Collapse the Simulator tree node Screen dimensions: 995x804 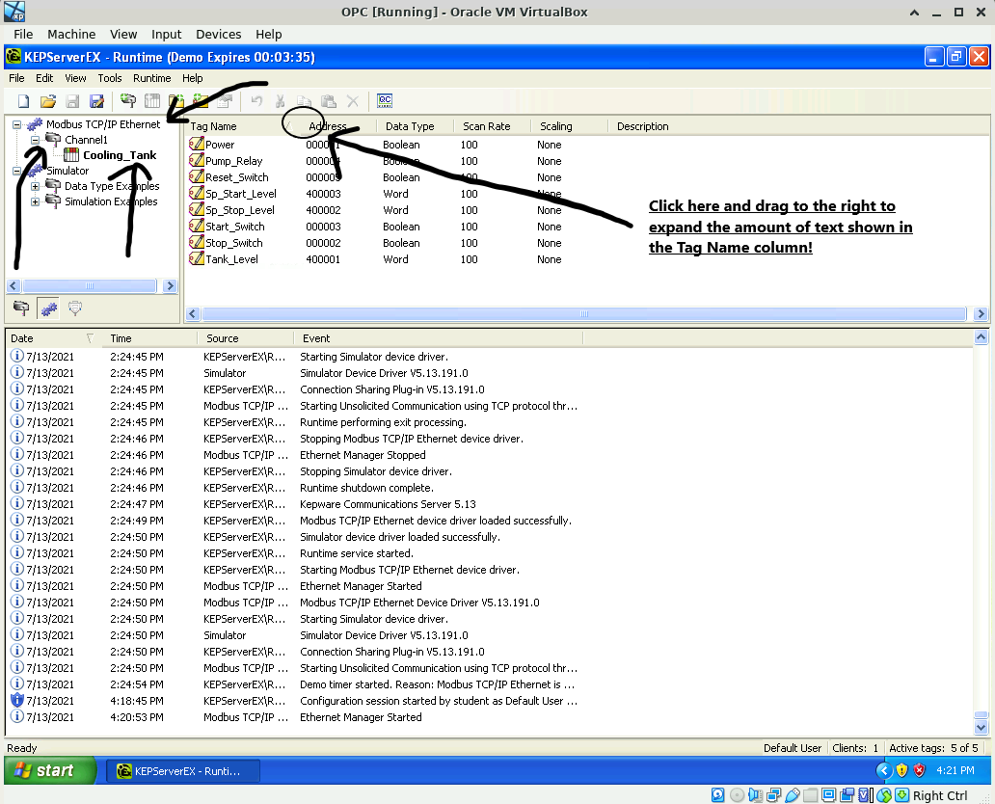17,171
